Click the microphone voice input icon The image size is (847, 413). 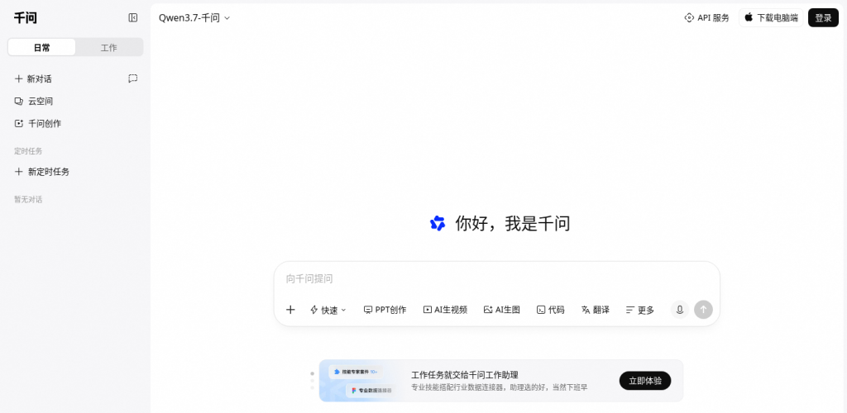point(680,310)
